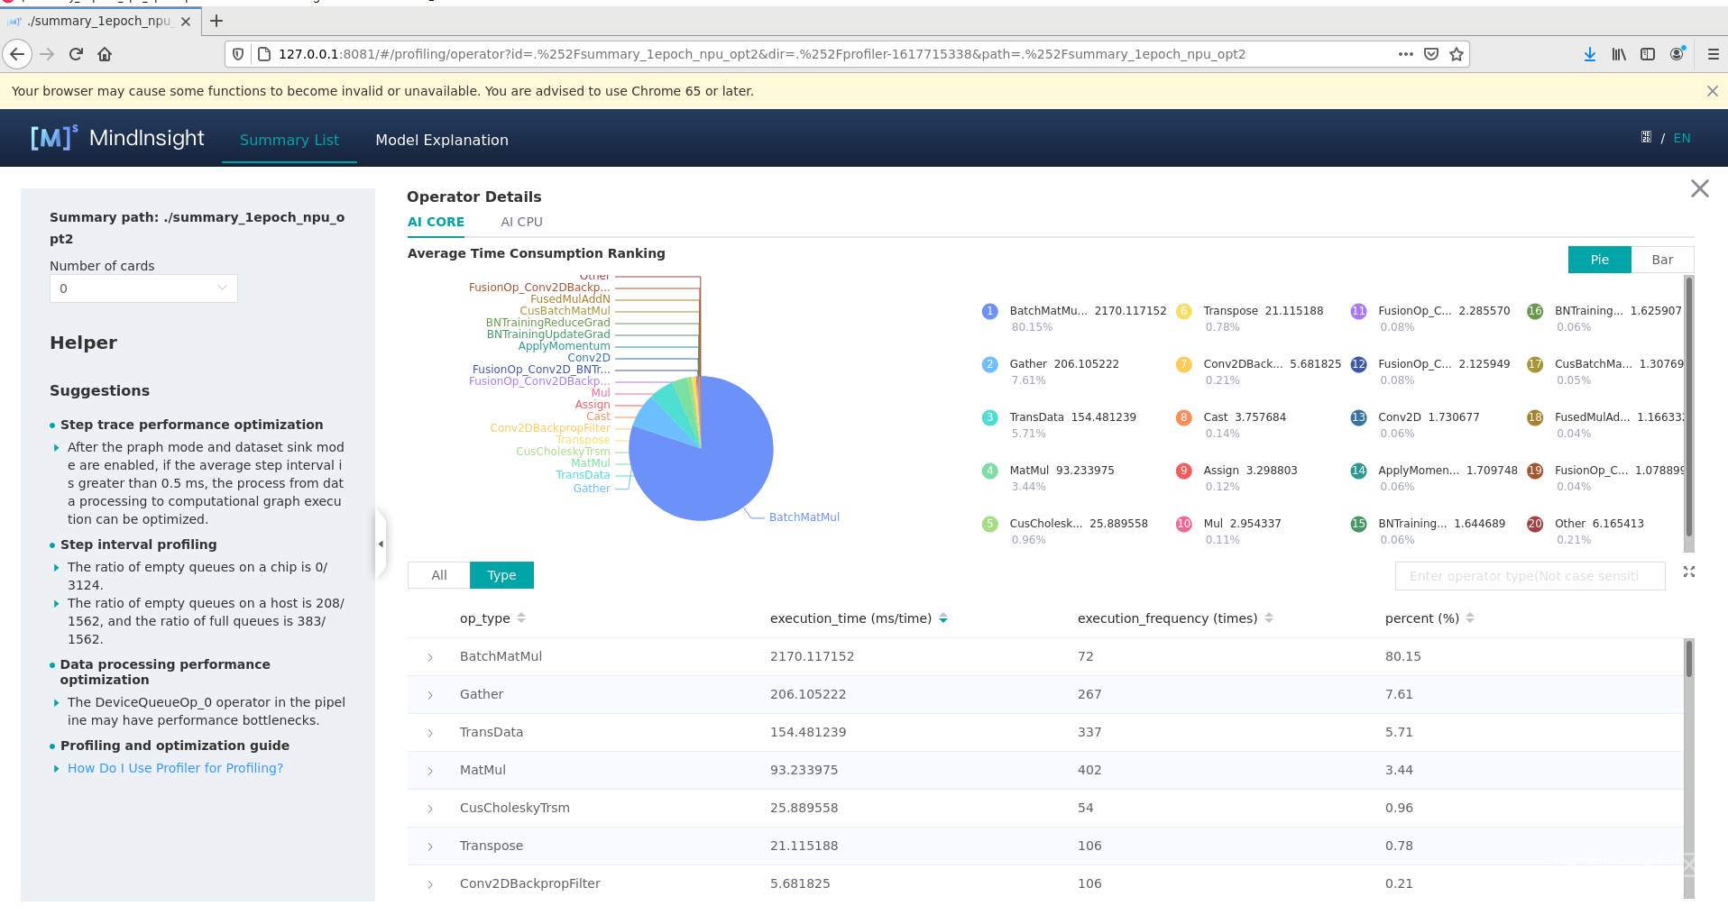
Task: Open the Firefox hamburger menu icon
Action: [x=1712, y=54]
